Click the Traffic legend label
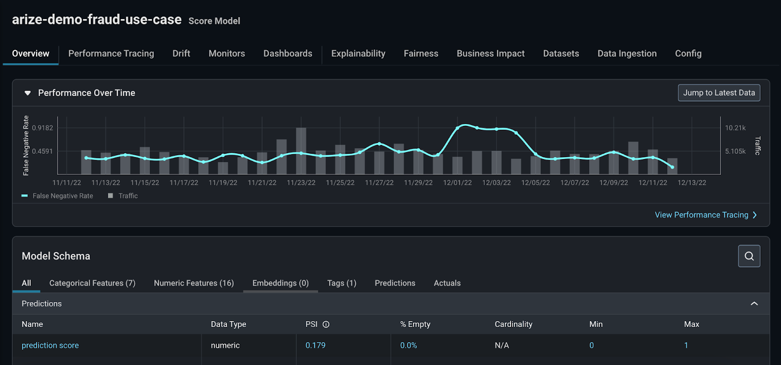The image size is (781, 365). pyautogui.click(x=128, y=196)
